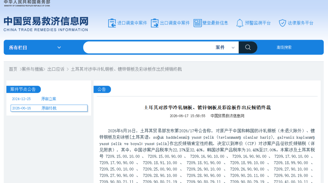This screenshot has width=328, height=183.
Task: Open 壁垒最新信息 link
Action: pos(215,23)
